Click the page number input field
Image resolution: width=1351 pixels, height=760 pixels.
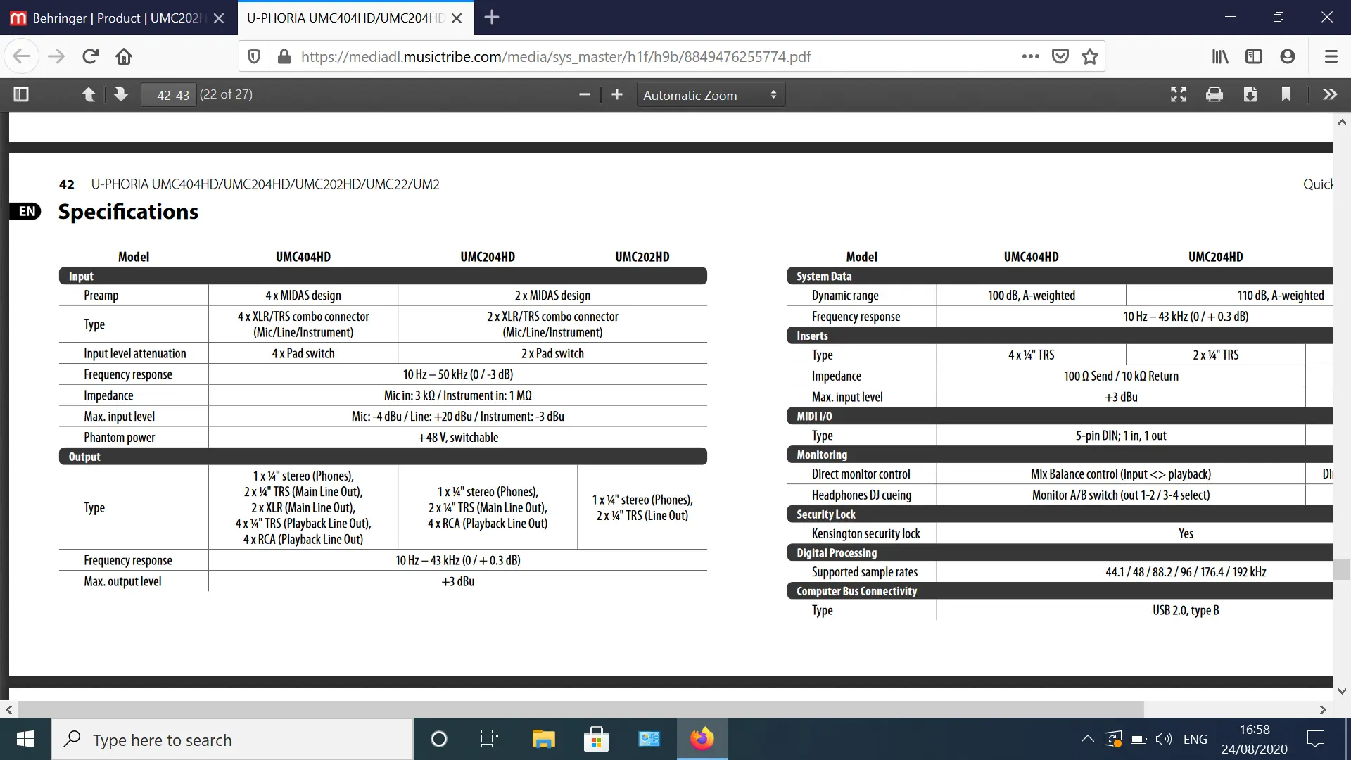tap(169, 95)
